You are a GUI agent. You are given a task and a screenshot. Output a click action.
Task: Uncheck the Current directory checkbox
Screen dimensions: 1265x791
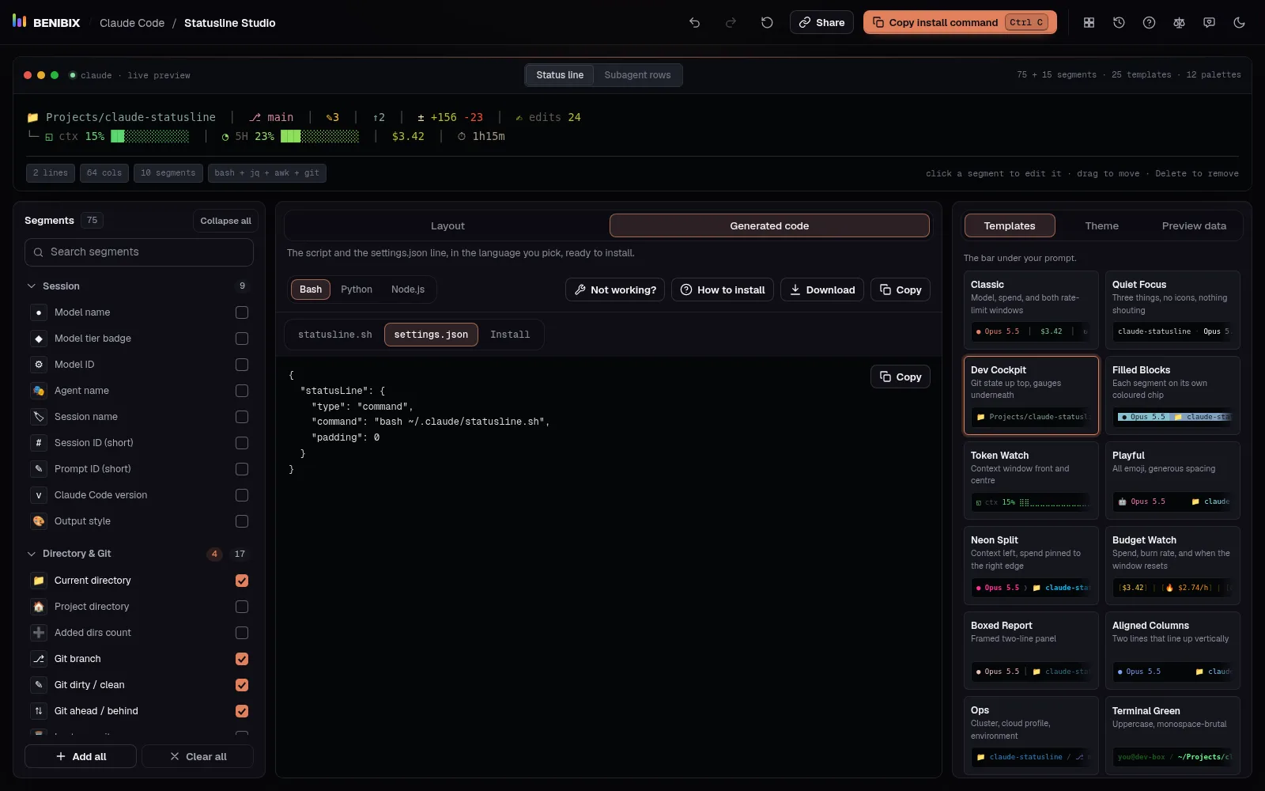pos(242,581)
